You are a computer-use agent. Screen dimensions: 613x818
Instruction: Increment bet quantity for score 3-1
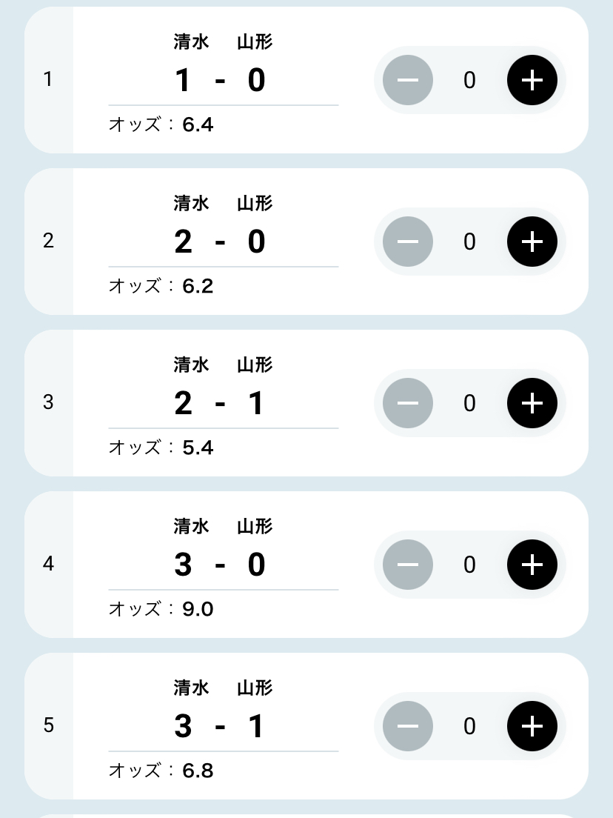[532, 726]
